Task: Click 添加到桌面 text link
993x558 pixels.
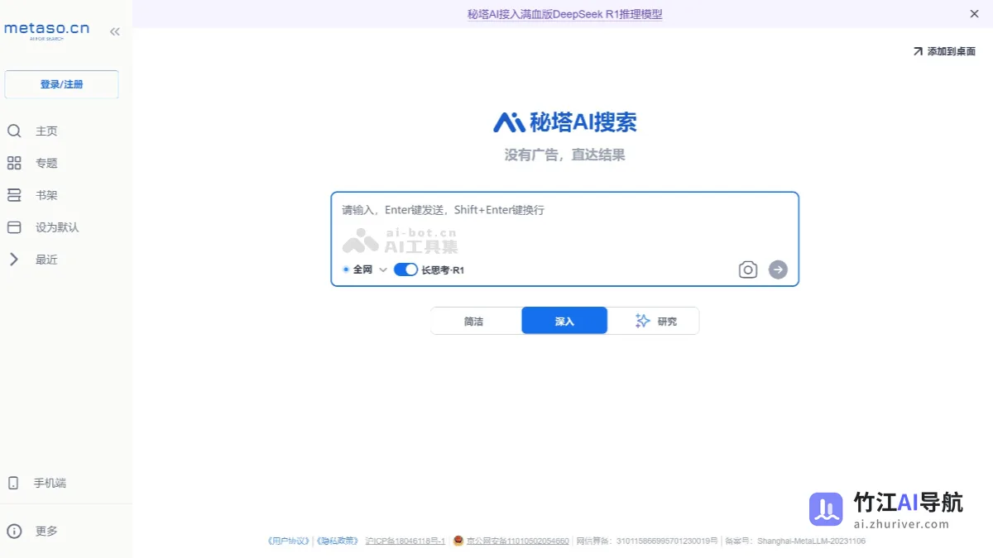Action: click(x=952, y=51)
